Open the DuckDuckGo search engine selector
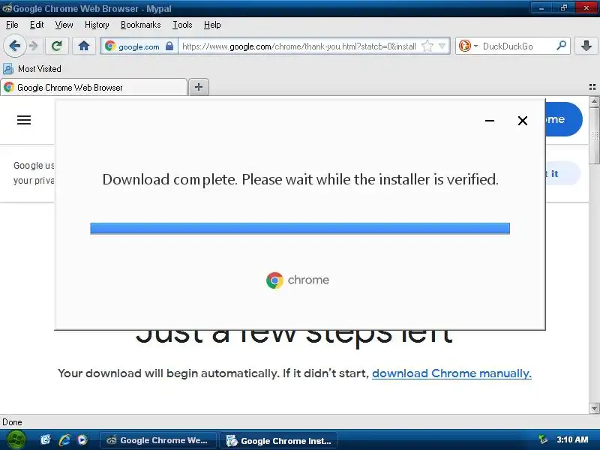Screen dimensions: 600x450 pos(468,46)
